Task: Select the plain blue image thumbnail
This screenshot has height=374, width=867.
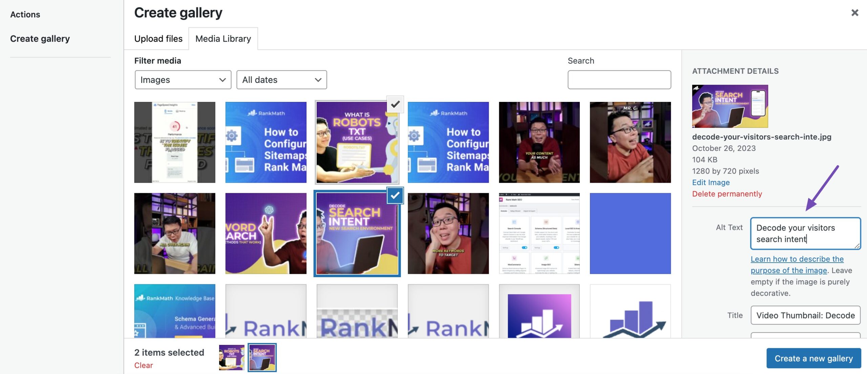Action: (631, 233)
